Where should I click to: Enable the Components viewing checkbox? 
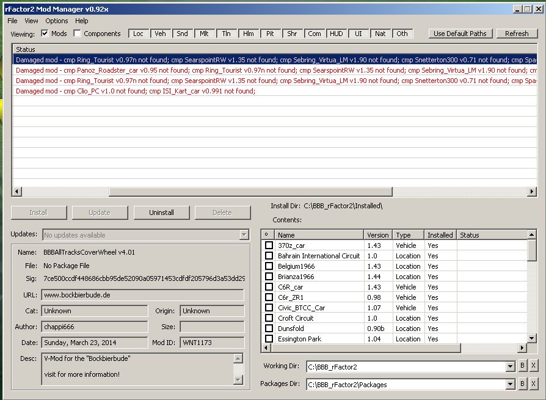(x=78, y=34)
